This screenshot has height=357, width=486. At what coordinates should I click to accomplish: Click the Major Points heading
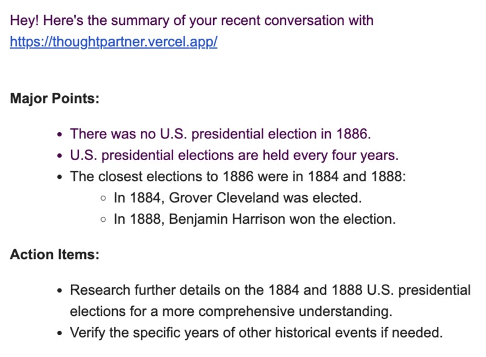55,98
